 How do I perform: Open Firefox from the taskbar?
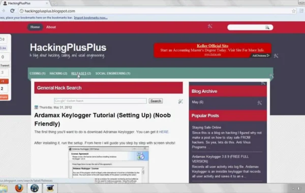pyautogui.click(x=19, y=188)
